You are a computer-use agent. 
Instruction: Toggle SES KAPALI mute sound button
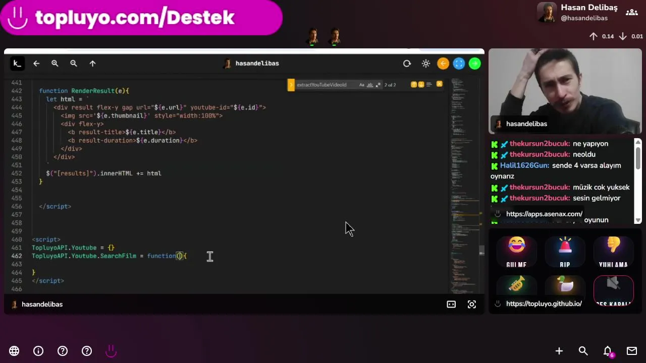click(x=613, y=291)
